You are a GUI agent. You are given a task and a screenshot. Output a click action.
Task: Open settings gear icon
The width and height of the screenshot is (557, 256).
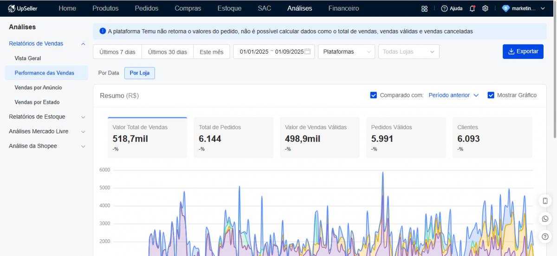485,8
